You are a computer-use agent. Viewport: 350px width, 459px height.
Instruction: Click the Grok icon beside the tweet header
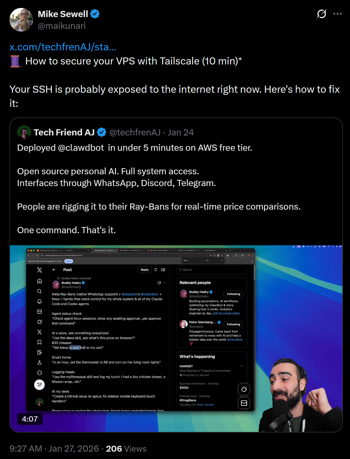321,14
